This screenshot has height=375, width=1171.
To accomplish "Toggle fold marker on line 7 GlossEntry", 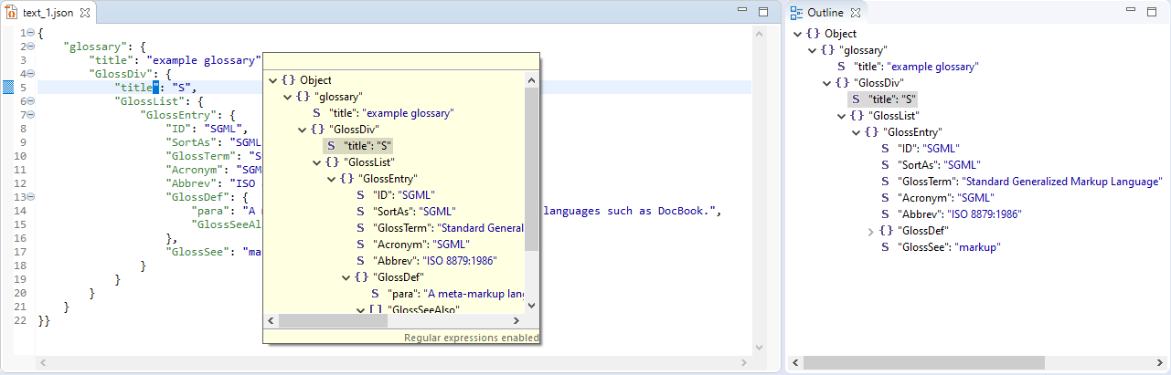I will 30,116.
